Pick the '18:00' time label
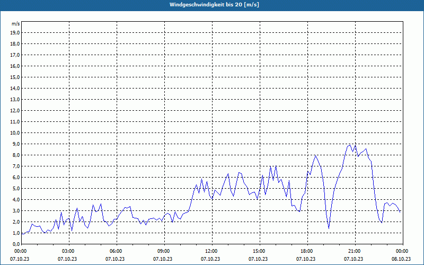424x265 pixels. (x=308, y=251)
